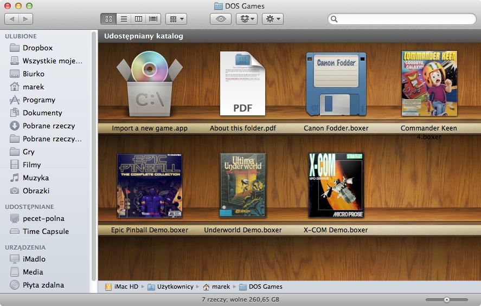The height and width of the screenshot is (306, 481).
Task: Select the X-COM Demo game box
Action: 336,185
